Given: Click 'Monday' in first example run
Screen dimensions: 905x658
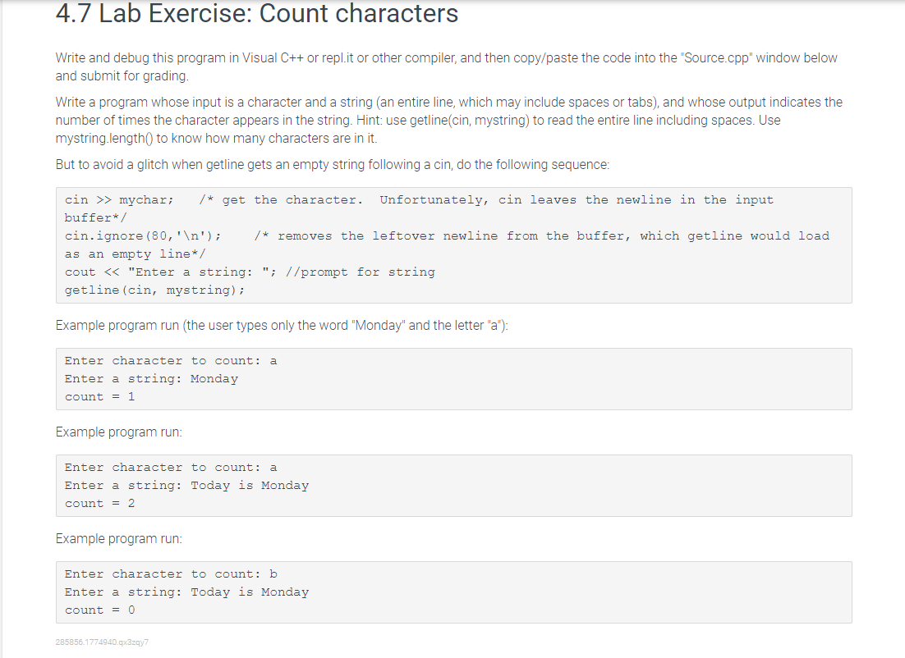Looking at the screenshot, I should click(x=214, y=379).
